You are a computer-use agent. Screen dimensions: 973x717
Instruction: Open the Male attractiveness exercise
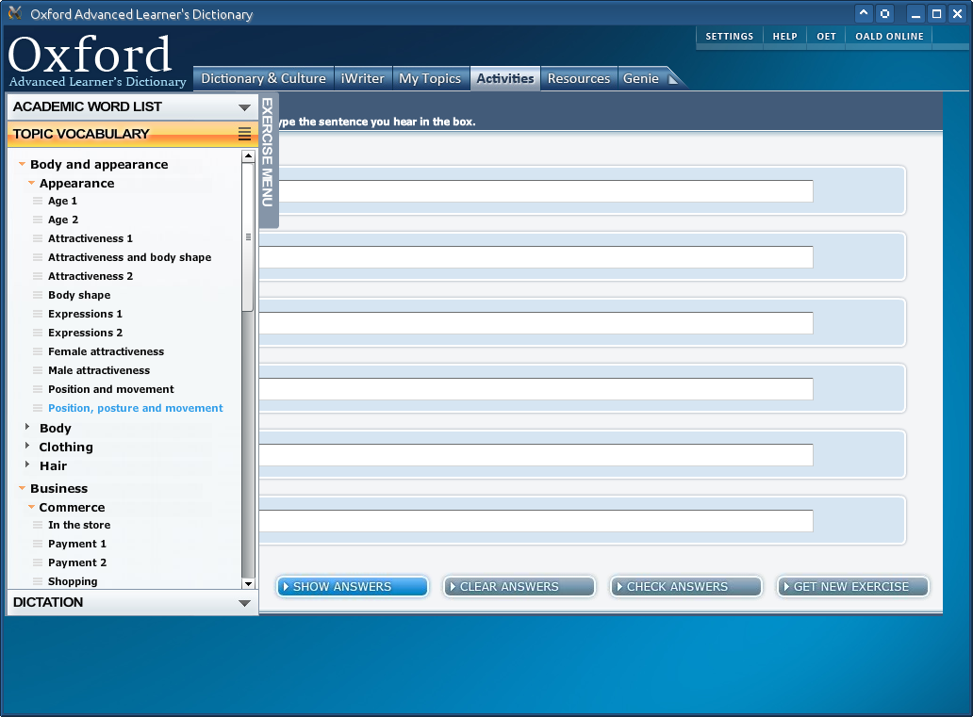click(99, 370)
